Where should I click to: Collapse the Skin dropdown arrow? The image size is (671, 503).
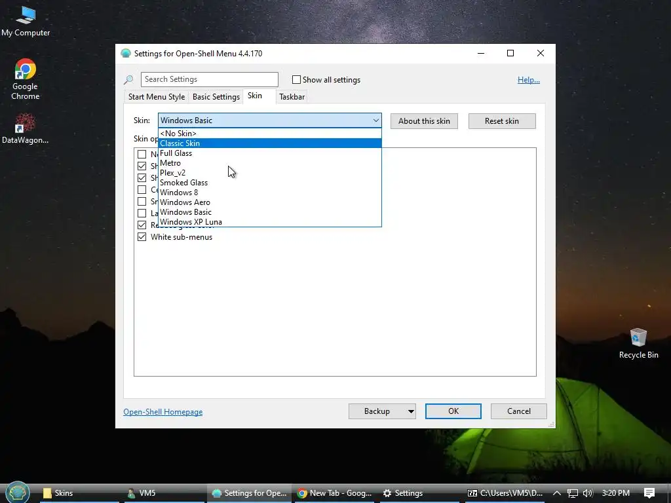coord(375,121)
